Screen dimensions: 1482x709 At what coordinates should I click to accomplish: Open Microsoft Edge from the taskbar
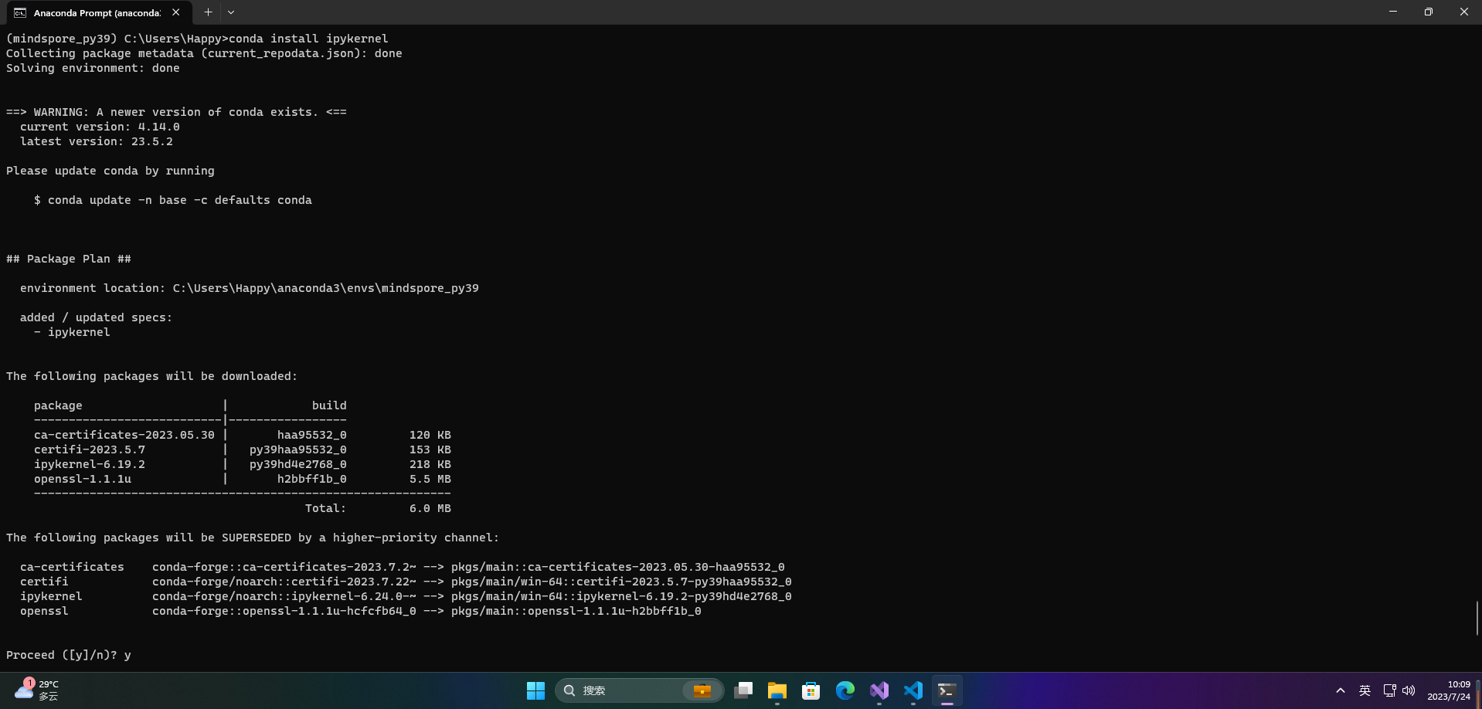[845, 690]
